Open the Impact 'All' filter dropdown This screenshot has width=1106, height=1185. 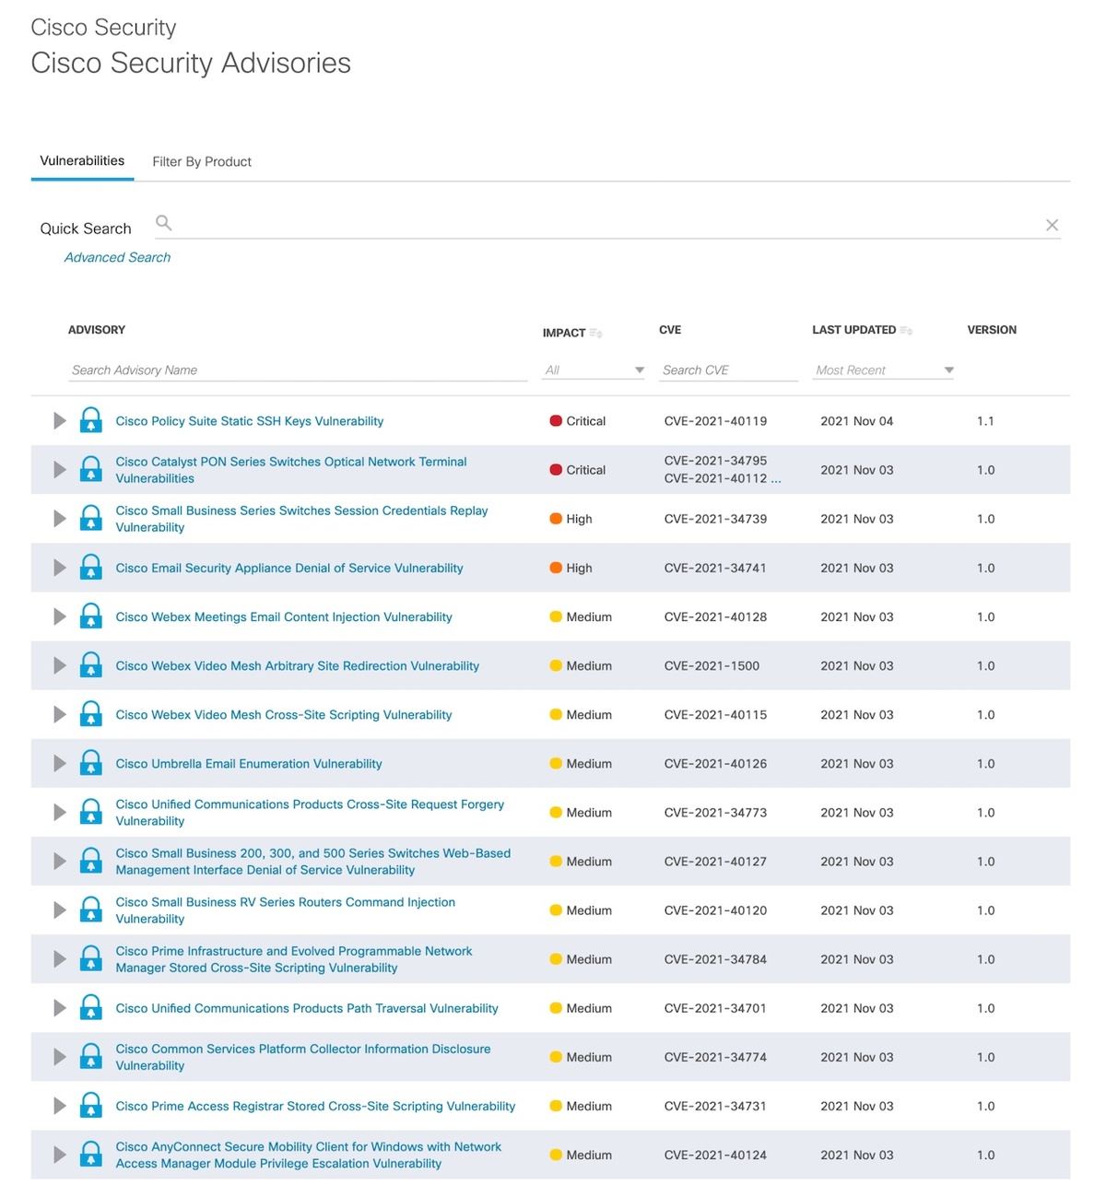[x=594, y=370]
